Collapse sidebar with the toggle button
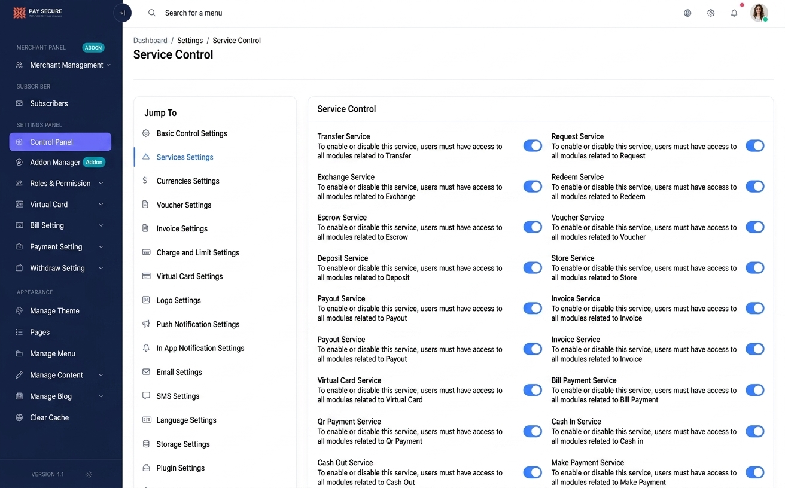The width and height of the screenshot is (785, 488). [123, 13]
